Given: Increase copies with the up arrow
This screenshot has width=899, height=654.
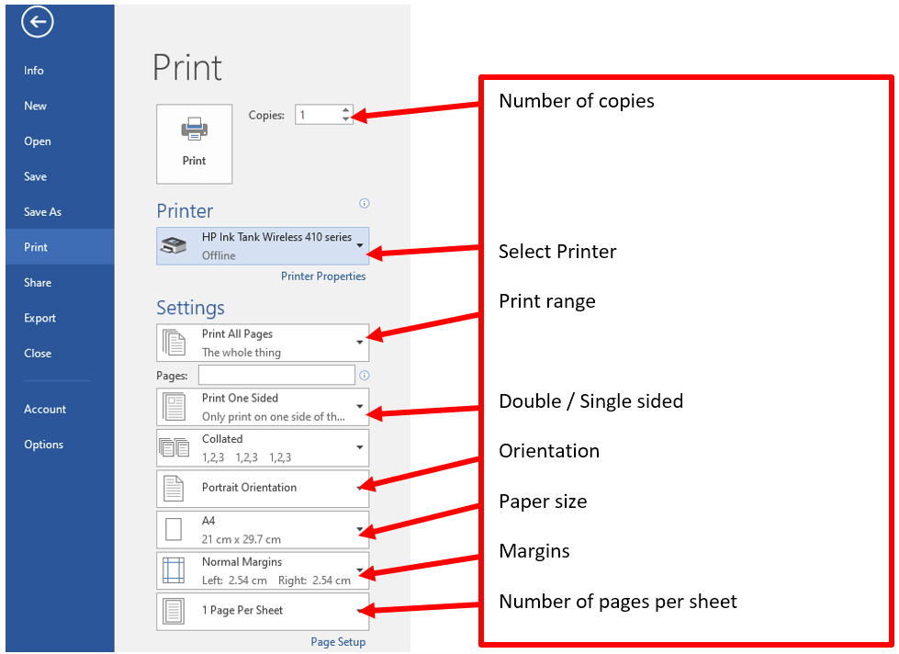Looking at the screenshot, I should pos(345,110).
